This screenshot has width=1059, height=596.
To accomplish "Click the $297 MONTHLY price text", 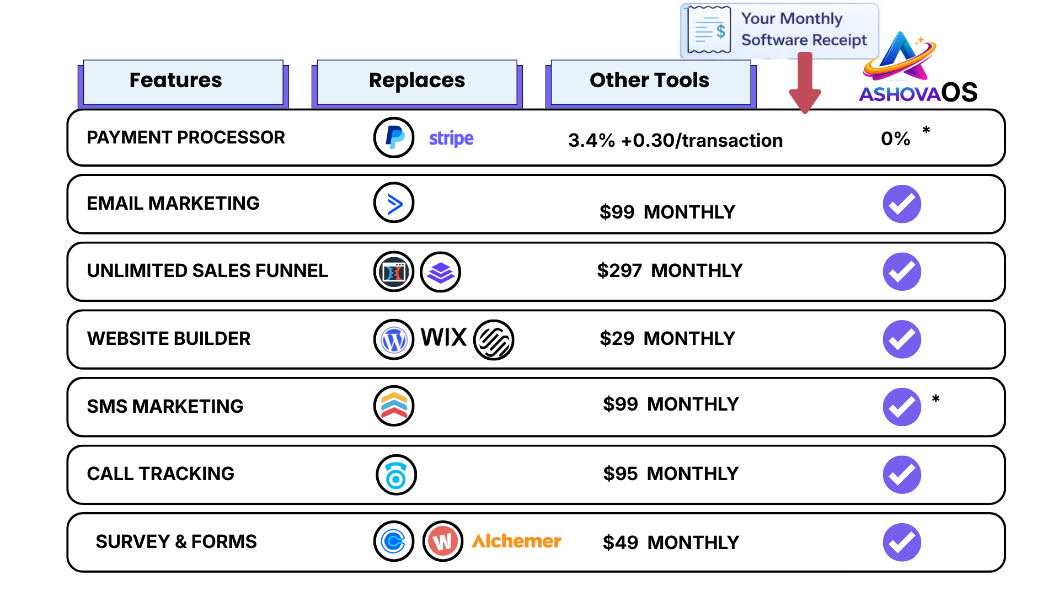I will pos(670,271).
